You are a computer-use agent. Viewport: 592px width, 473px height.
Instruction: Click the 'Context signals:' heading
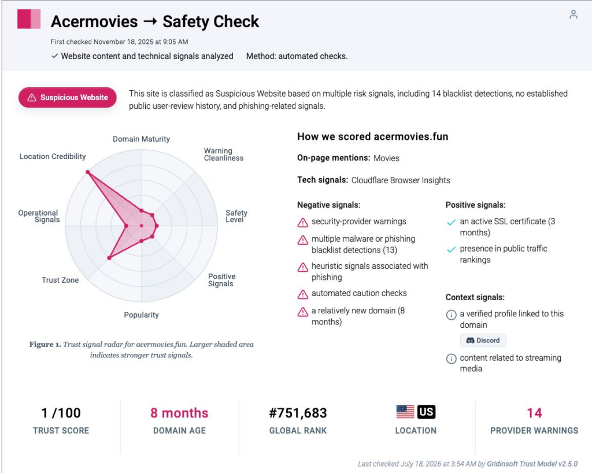coord(475,297)
